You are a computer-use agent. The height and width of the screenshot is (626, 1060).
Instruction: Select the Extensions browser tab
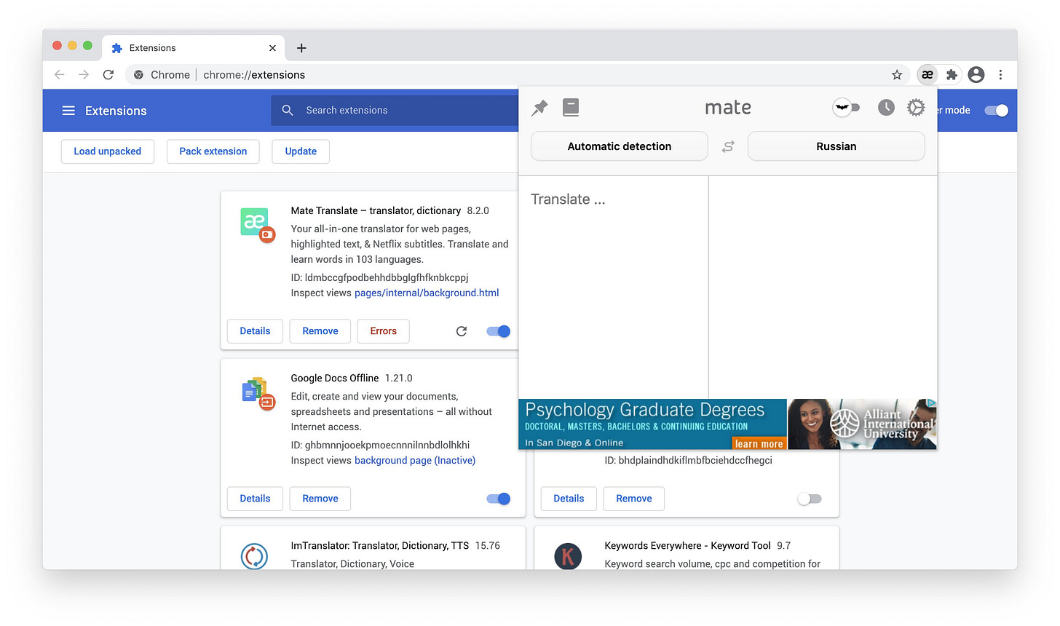point(194,48)
